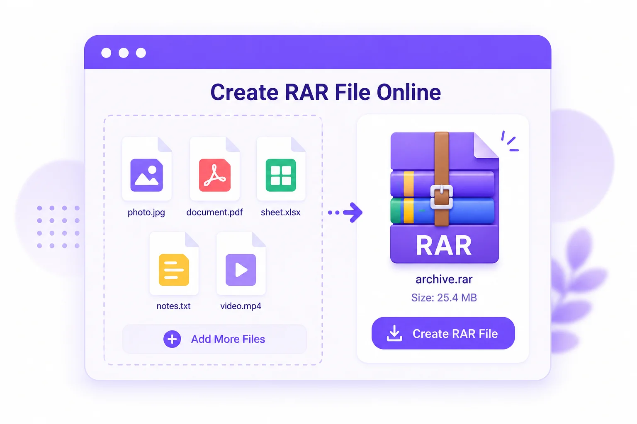The height and width of the screenshot is (424, 637).
Task: Click the video.mp4 file name
Action: pos(241,306)
